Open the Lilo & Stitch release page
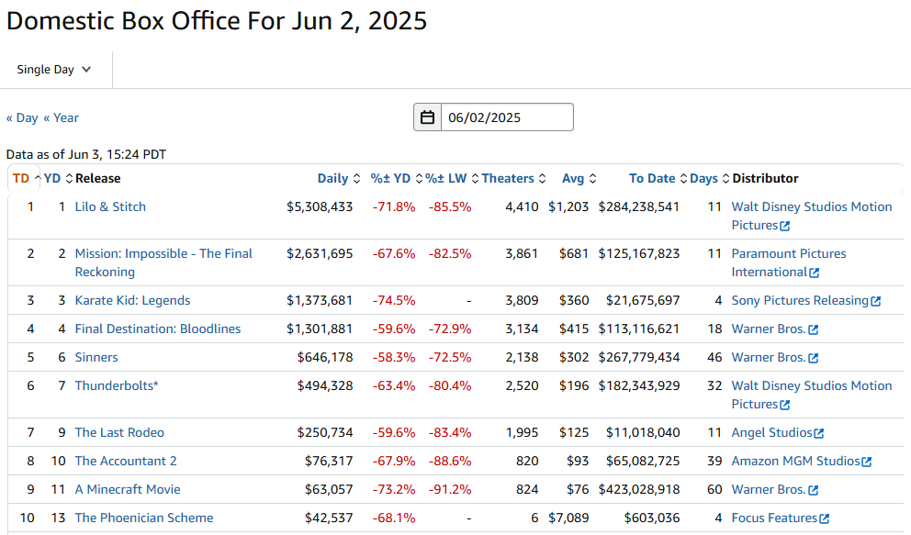Screen dimensions: 911x535 point(110,206)
